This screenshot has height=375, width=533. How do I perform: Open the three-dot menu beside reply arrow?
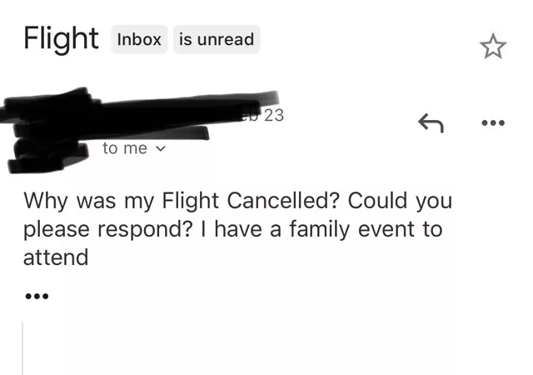[x=493, y=122]
